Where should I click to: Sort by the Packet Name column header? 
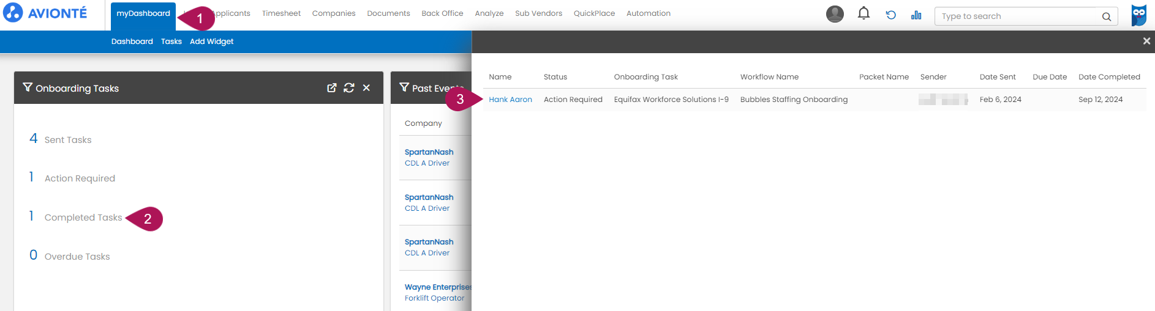[884, 77]
